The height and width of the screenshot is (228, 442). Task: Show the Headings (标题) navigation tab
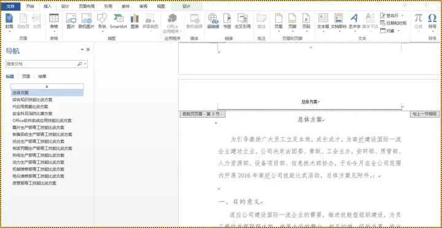(10, 76)
